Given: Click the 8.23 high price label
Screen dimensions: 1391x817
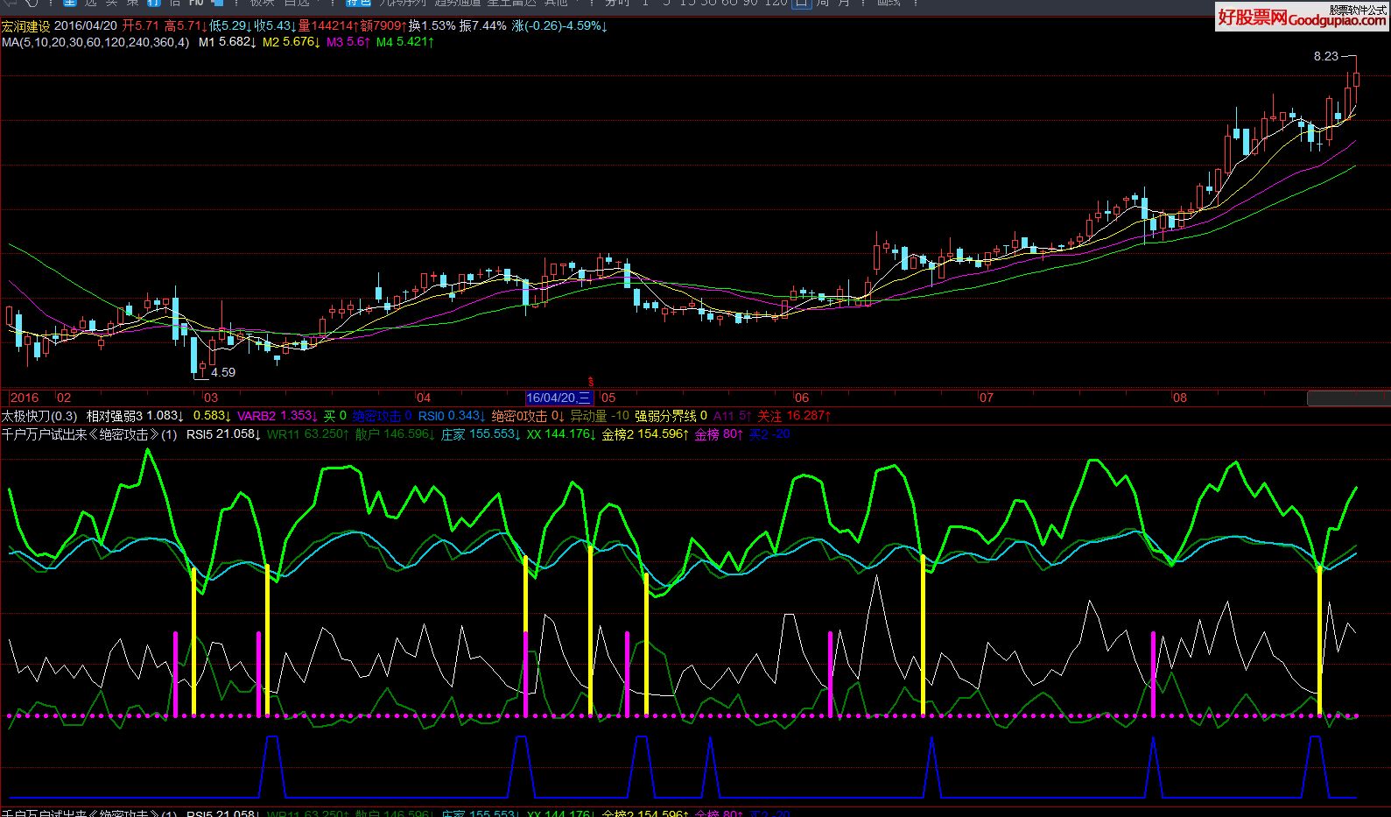Looking at the screenshot, I should point(1326,56).
